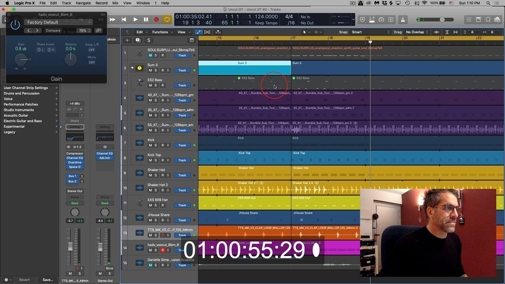Screen dimensions: 505x284
Task: Click the add track plus button
Action: click(127, 40)
